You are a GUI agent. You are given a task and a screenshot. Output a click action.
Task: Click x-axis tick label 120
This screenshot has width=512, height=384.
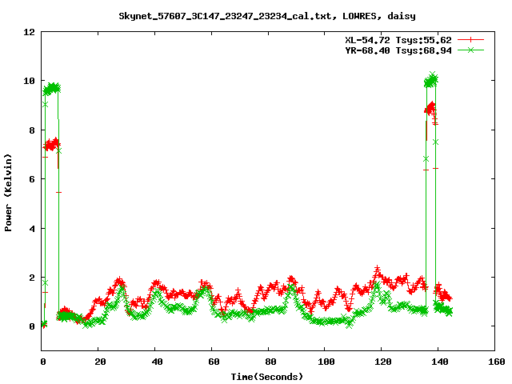coord(383,362)
